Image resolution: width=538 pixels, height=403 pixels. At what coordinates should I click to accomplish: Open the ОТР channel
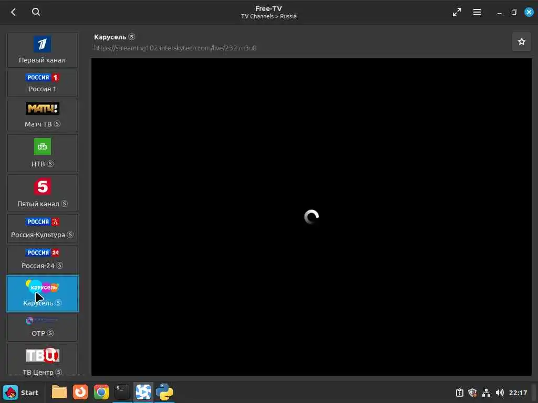pos(43,327)
